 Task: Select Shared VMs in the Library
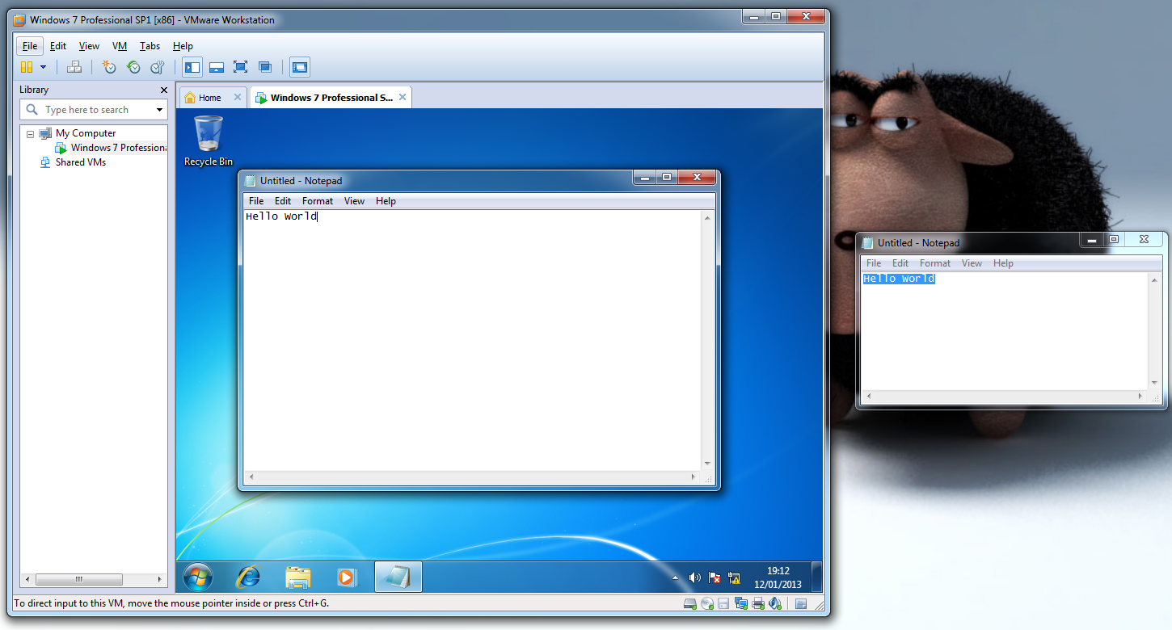pyautogui.click(x=80, y=162)
